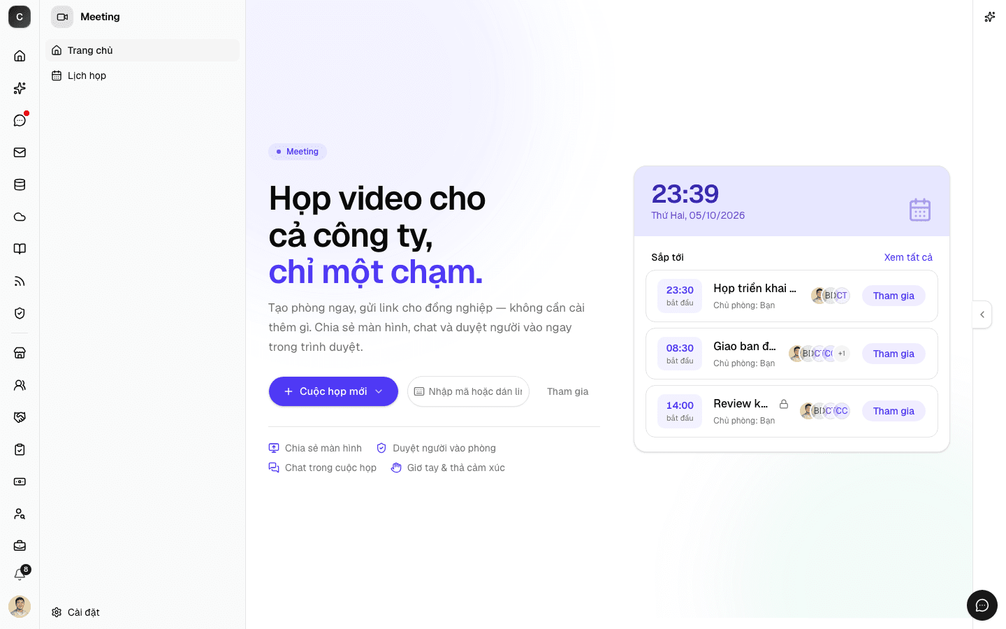The width and height of the screenshot is (1006, 629).
Task: Open the briefcase icon
Action: point(20,546)
